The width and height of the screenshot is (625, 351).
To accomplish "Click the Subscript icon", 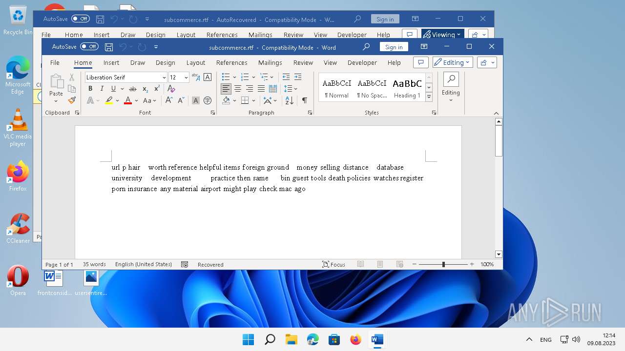I will (145, 89).
